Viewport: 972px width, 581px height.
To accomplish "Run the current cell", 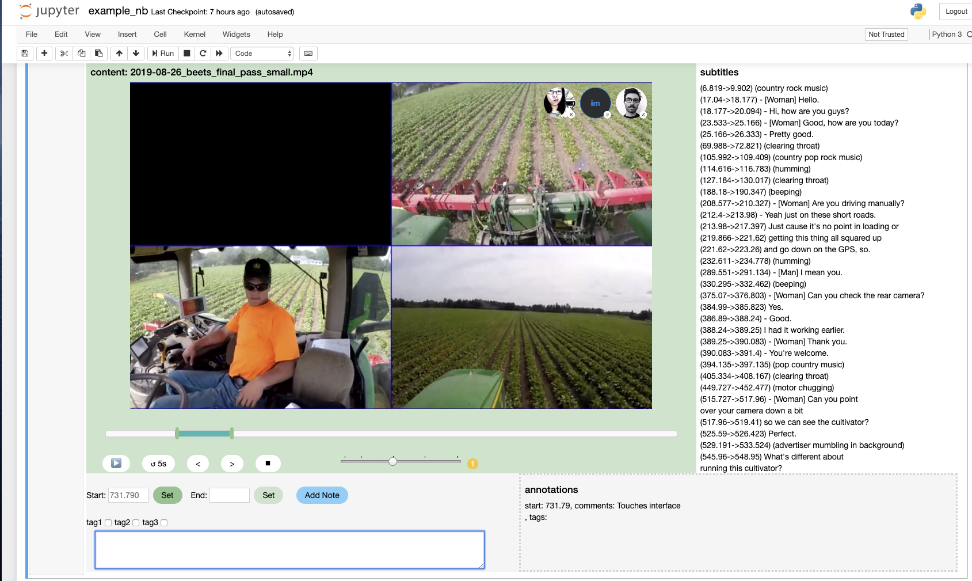I will pos(163,54).
